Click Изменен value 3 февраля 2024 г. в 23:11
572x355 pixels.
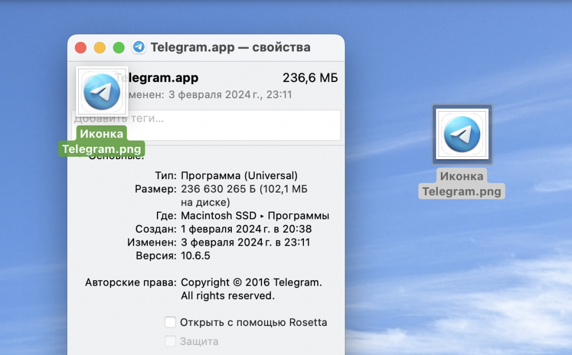click(246, 242)
